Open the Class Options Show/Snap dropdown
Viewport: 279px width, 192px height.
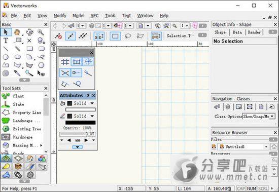(259, 117)
